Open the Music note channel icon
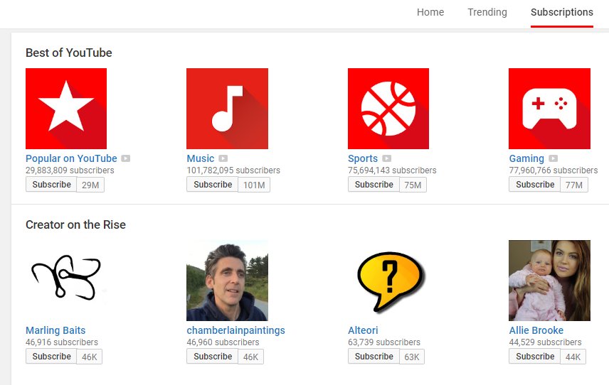Screen dimensions: 609x385 pos(227,109)
